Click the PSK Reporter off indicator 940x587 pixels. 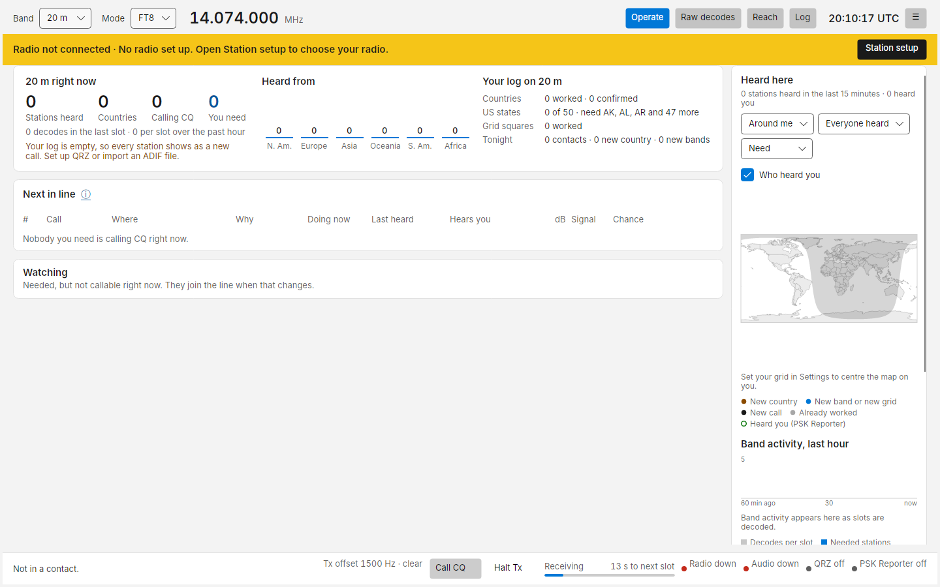pyautogui.click(x=889, y=564)
